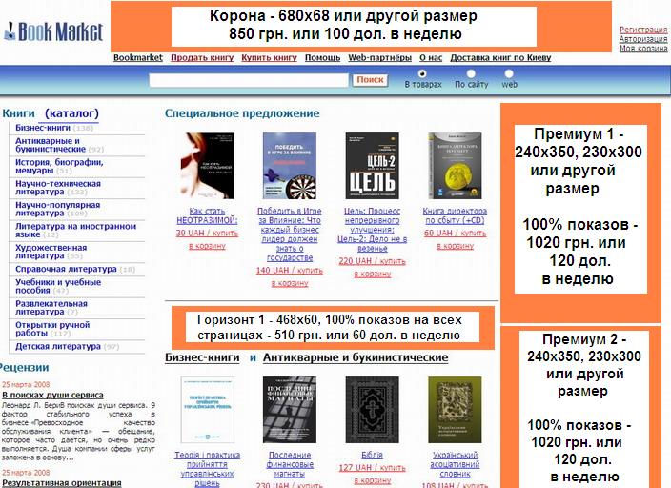671x488 pixels.
Task: Add 'Книга директора по сбыту' в корзину
Action: [x=455, y=246]
